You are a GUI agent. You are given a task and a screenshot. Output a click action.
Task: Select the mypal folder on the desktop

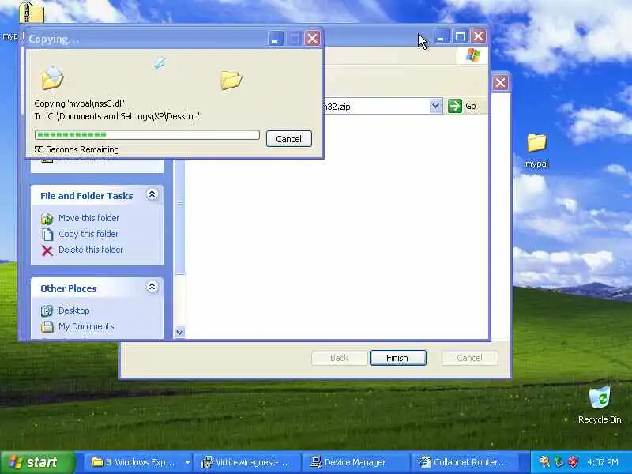pos(536,151)
